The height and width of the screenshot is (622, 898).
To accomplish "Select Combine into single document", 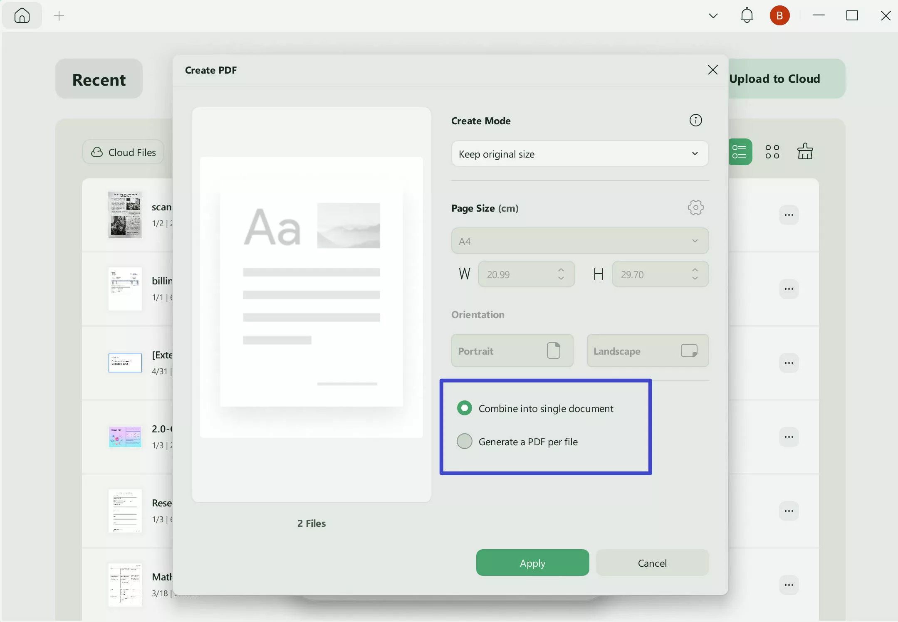I will (x=465, y=408).
